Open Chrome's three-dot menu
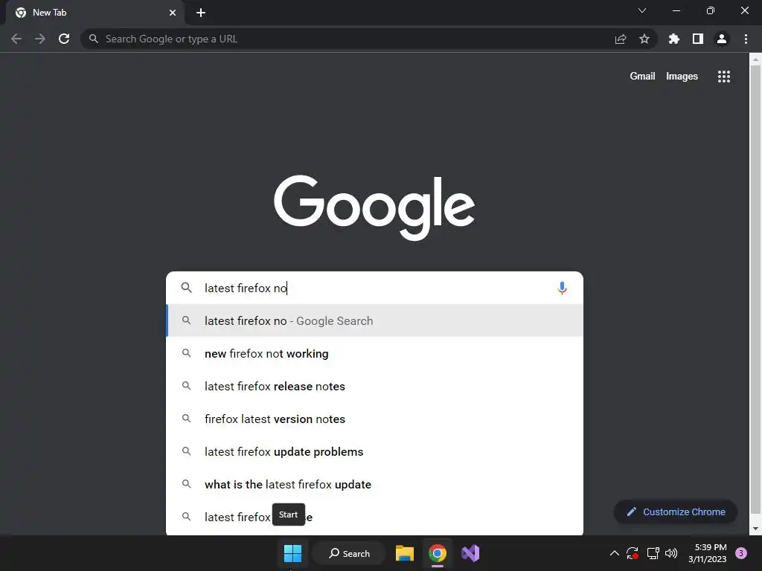Image resolution: width=762 pixels, height=571 pixels. coord(746,39)
